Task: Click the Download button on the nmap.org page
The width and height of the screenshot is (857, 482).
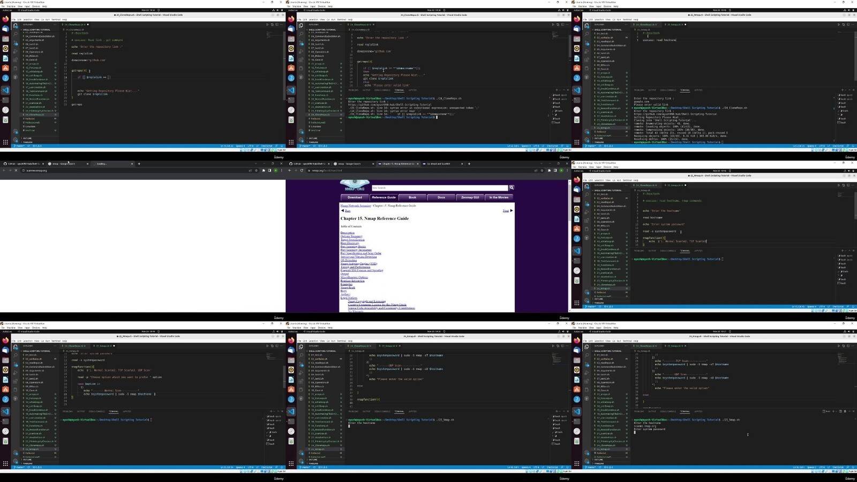Action: [355, 197]
